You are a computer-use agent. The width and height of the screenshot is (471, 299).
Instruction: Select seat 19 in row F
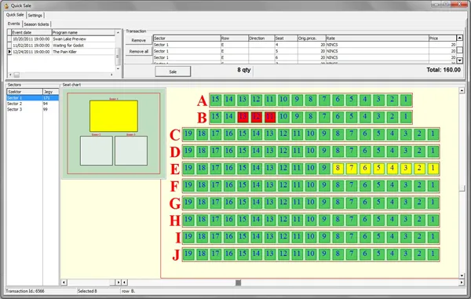point(188,185)
